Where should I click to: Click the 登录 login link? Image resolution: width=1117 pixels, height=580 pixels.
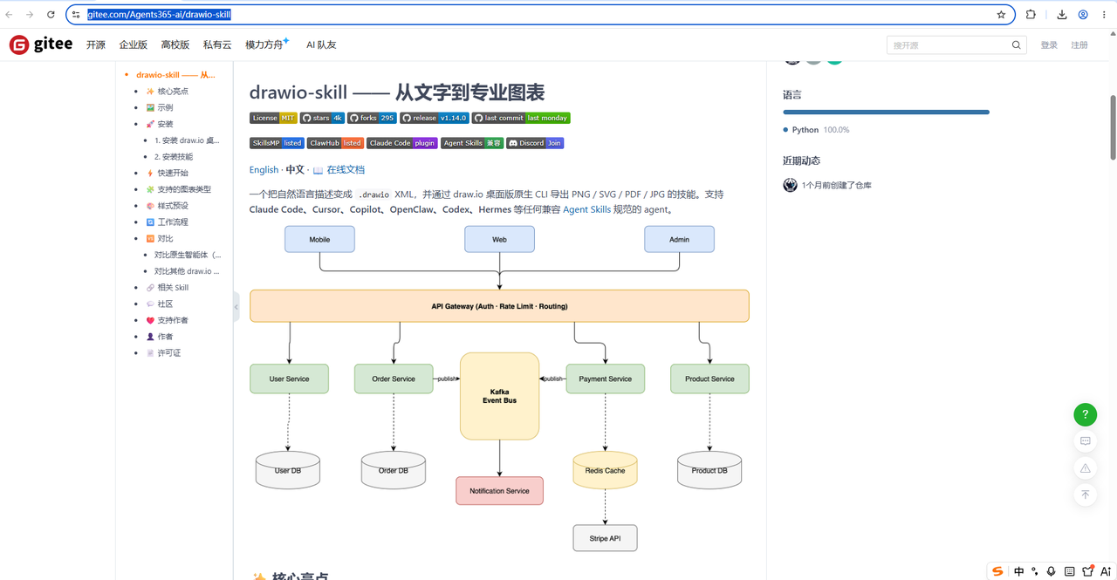pyautogui.click(x=1049, y=45)
